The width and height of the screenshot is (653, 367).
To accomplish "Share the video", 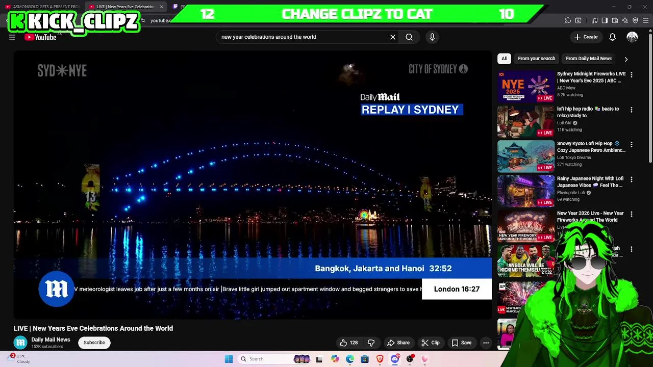I will 398,343.
